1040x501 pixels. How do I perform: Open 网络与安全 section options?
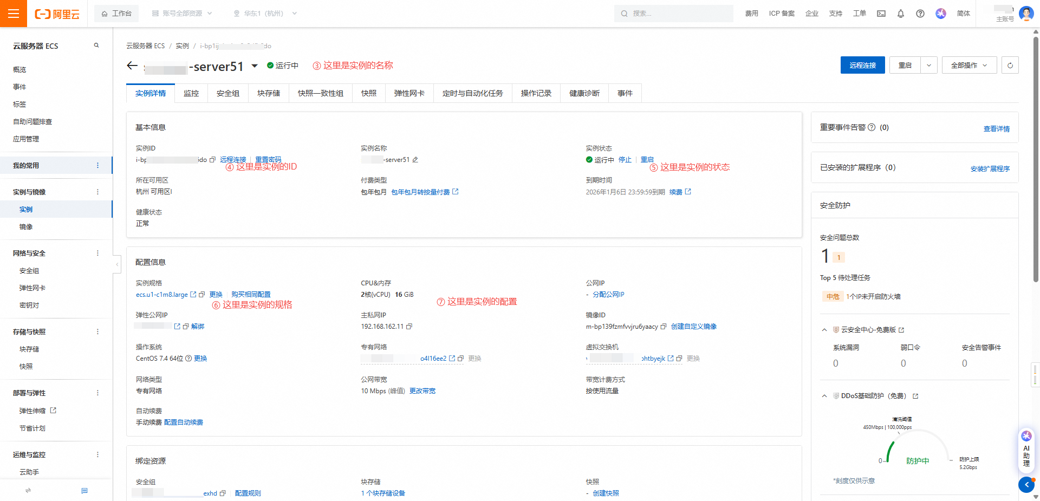[x=97, y=253]
